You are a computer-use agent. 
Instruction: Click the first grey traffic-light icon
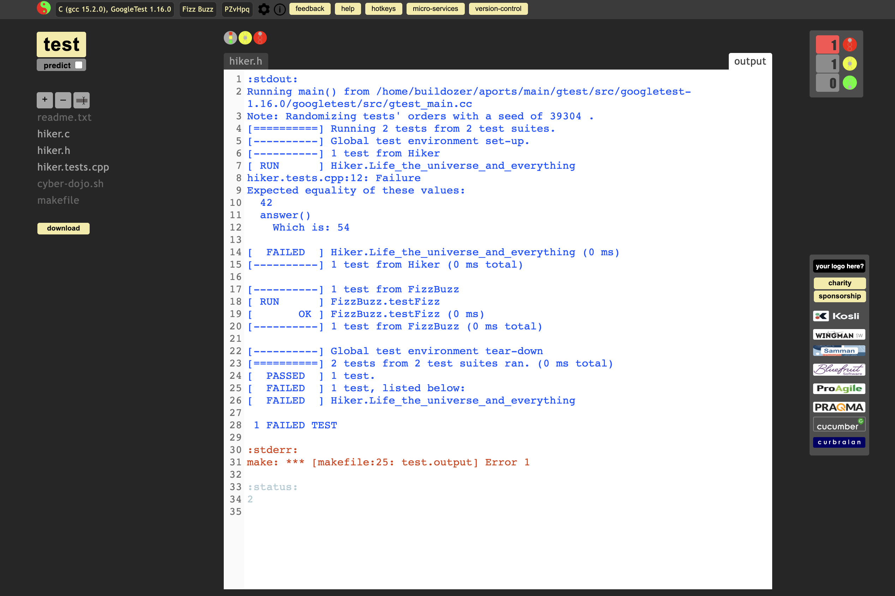(230, 38)
